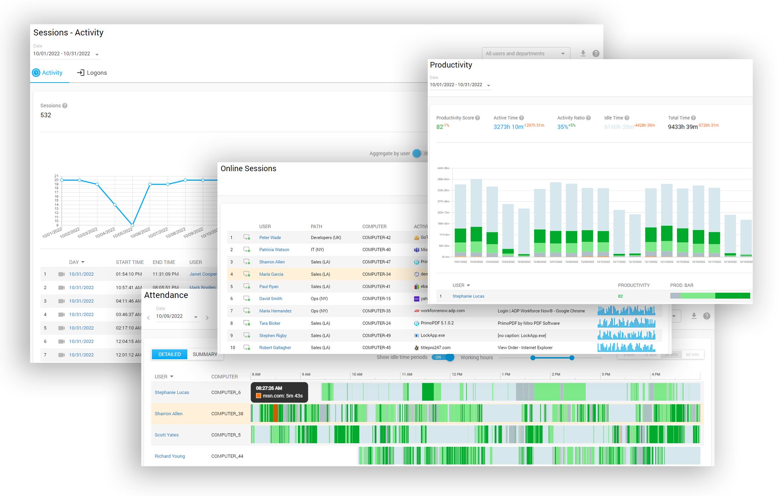Screen dimensions: 779x496
Task: Switch to the SUMMARY view tab
Action: (205, 354)
